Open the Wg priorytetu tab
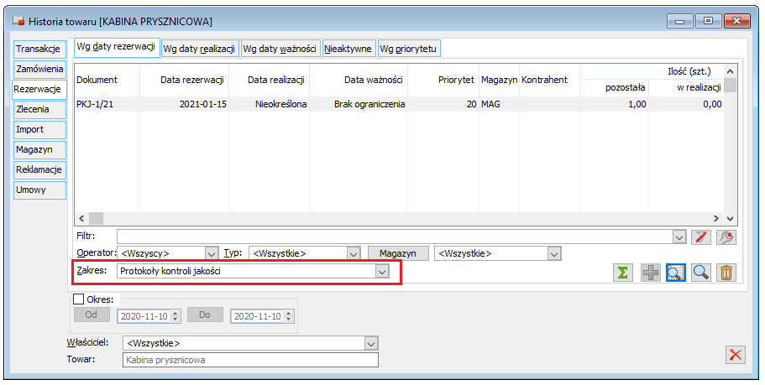765x385 pixels. (x=409, y=49)
